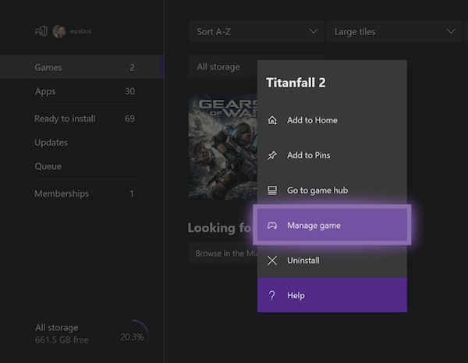
Task: Click the X icon beside Uninstall
Action: click(272, 261)
